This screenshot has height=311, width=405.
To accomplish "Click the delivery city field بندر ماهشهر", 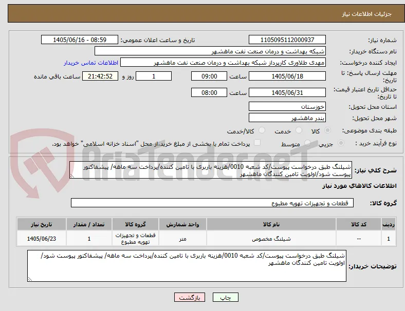I will [287, 118].
